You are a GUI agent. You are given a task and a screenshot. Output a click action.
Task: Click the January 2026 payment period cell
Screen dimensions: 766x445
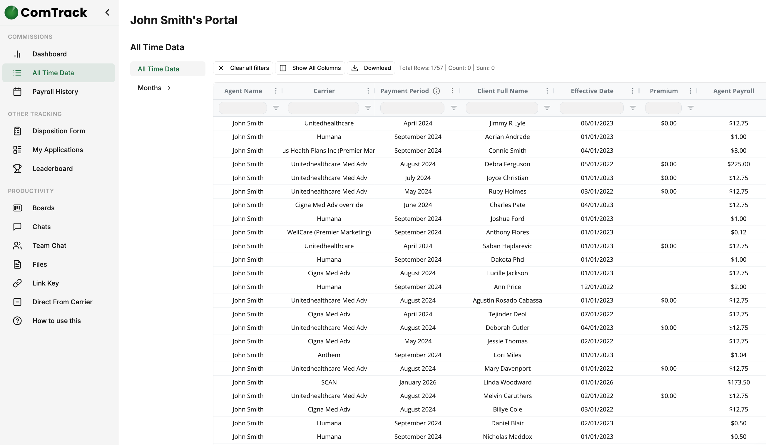(418, 382)
